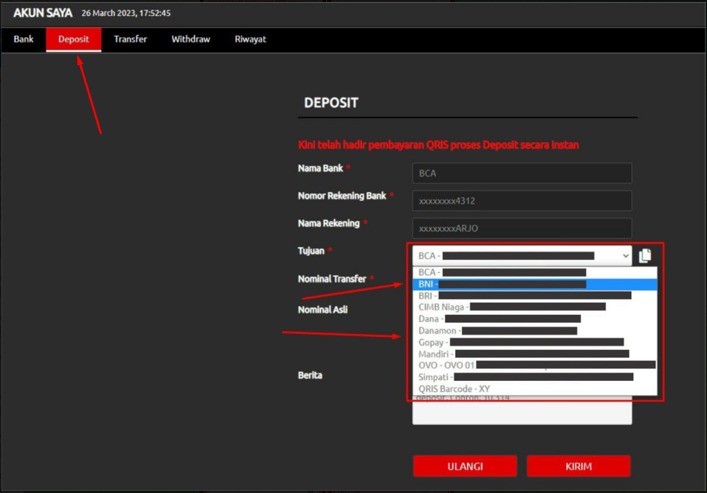Image resolution: width=707 pixels, height=493 pixels.
Task: Choose the OVO - OVO 01 option
Action: (534, 365)
